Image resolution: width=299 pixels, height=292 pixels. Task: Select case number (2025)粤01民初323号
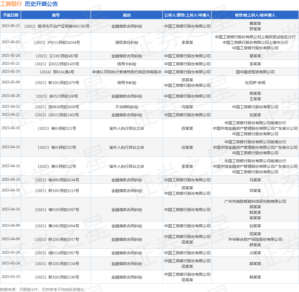57,147
